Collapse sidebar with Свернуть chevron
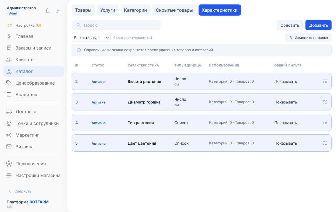The height and width of the screenshot is (212, 336). click(10, 191)
